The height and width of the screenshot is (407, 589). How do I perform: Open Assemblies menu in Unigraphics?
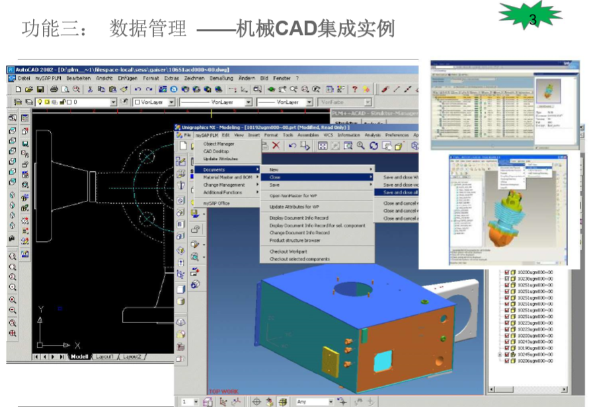[x=308, y=135]
